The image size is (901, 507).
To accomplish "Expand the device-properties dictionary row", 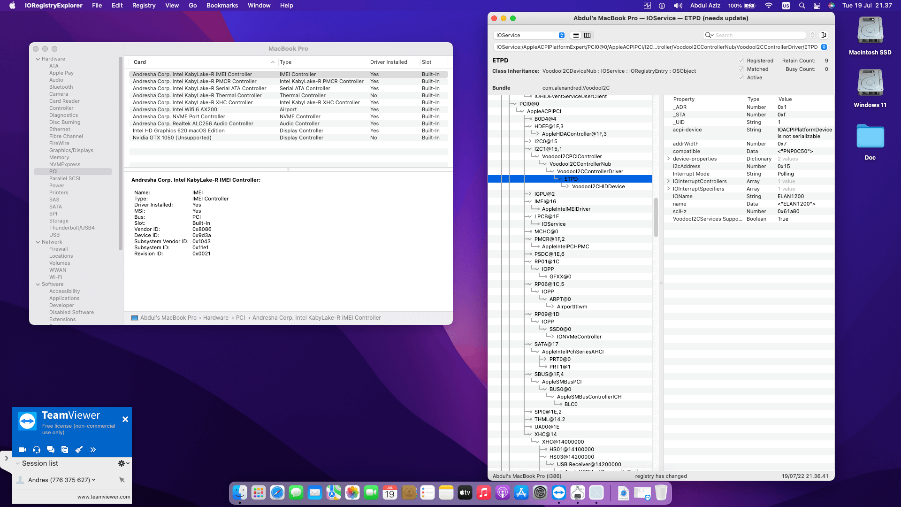I will click(x=668, y=159).
